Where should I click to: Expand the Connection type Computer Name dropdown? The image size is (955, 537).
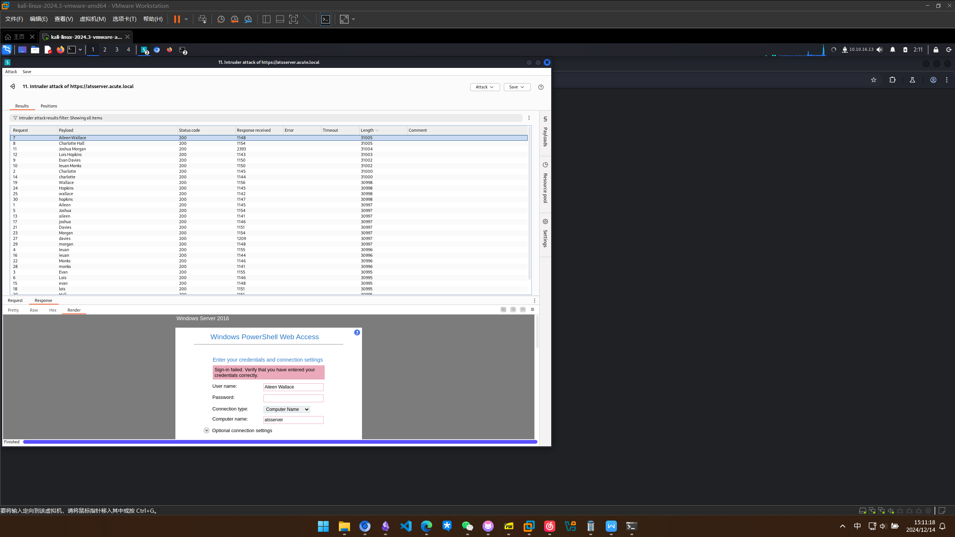287,409
